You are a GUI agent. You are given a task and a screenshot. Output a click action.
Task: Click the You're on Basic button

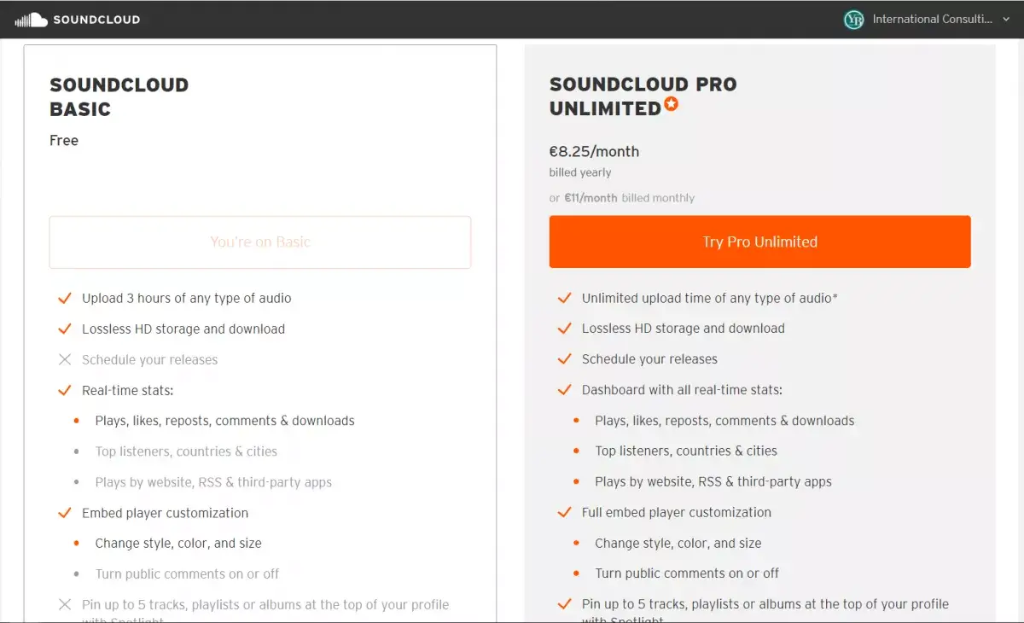coord(260,242)
